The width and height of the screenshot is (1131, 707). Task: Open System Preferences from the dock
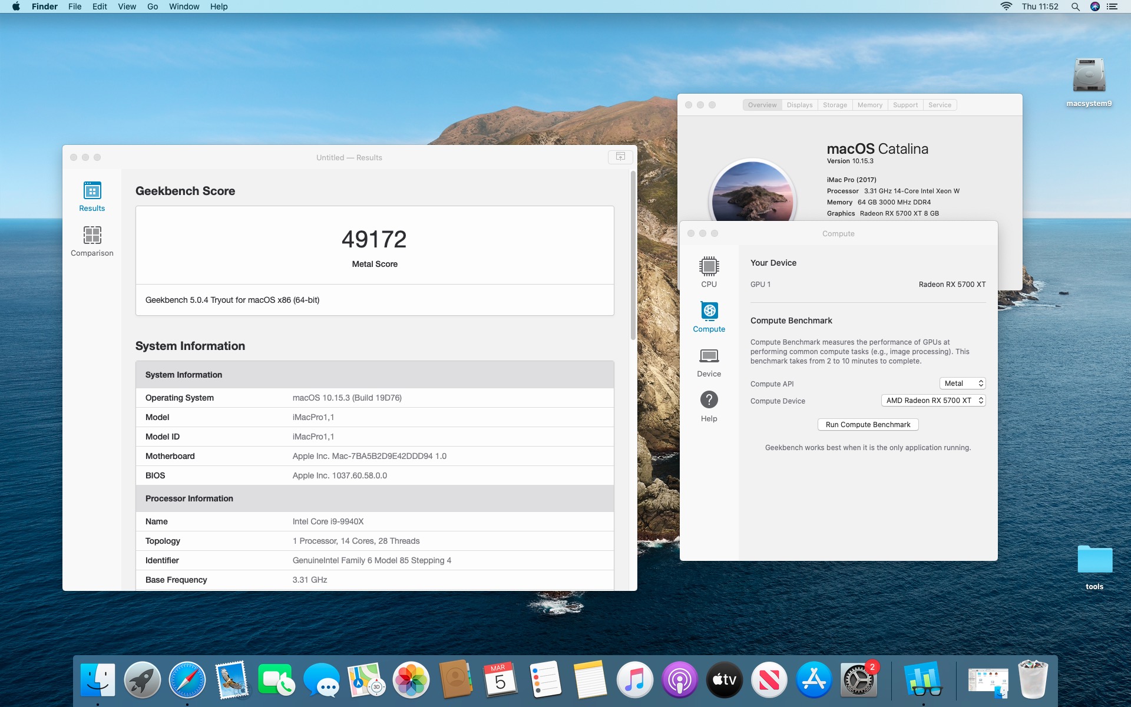(x=858, y=680)
